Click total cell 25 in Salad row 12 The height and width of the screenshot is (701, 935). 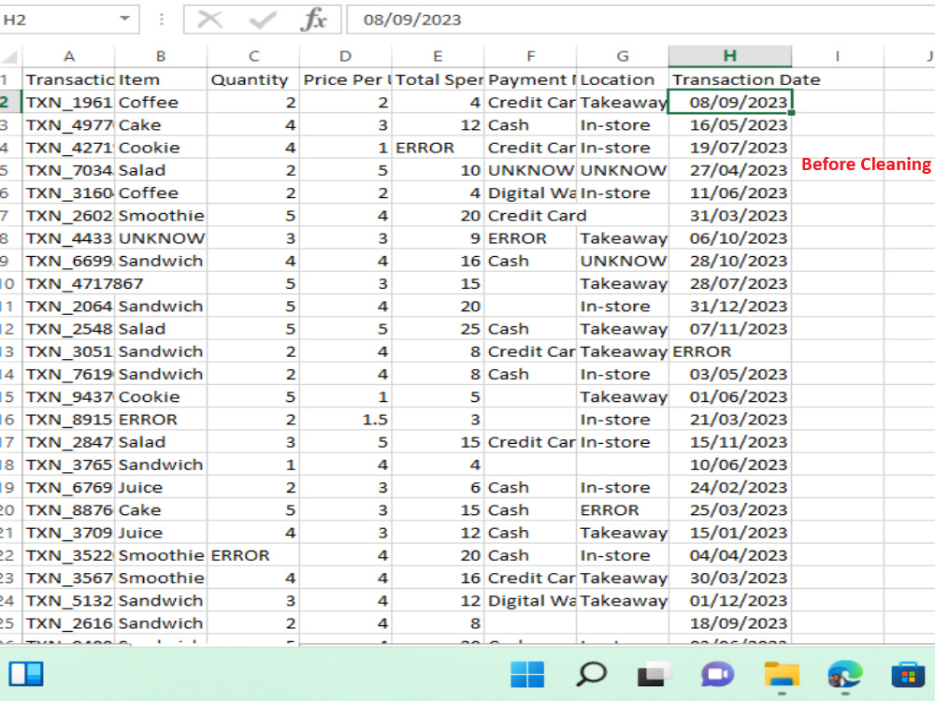tap(439, 328)
